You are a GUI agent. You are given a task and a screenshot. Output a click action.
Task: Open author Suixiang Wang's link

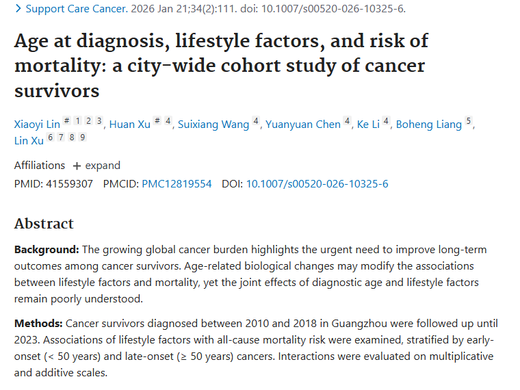(x=213, y=124)
